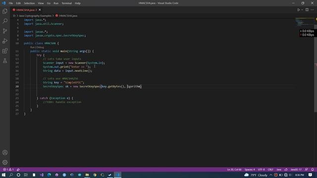Open the Terminal menu
This screenshot has width=317, height=178.
(67, 3)
